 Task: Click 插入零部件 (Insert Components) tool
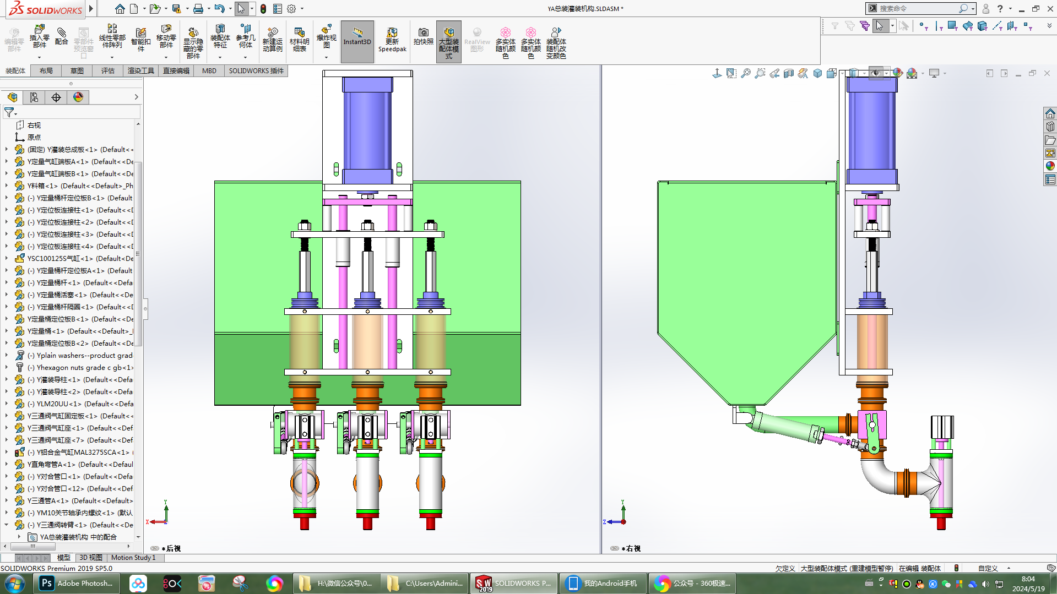[39, 37]
